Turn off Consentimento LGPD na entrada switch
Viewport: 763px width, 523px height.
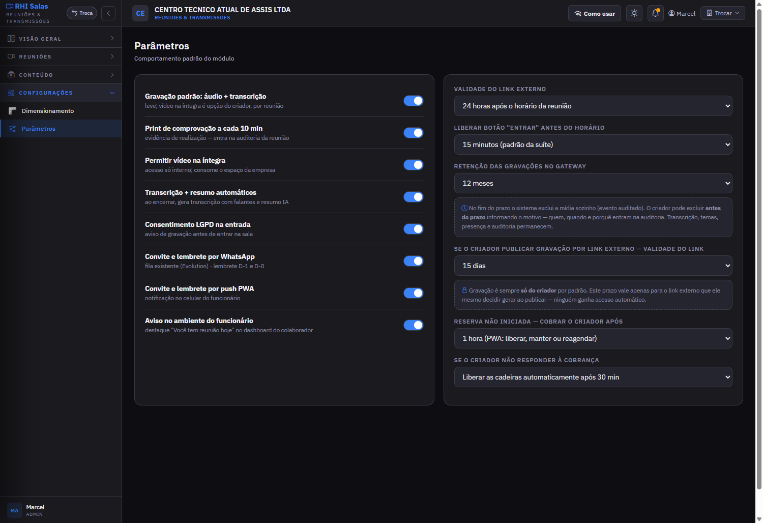[x=414, y=229]
